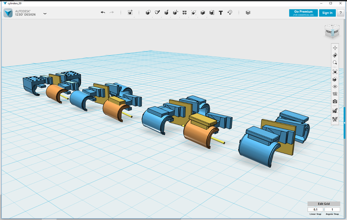Open the Sketch tool menu
347x220 pixels.
coord(157,12)
